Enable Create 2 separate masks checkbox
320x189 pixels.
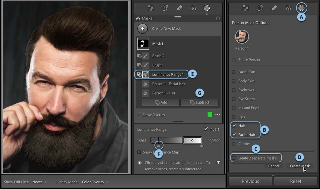(x=234, y=158)
